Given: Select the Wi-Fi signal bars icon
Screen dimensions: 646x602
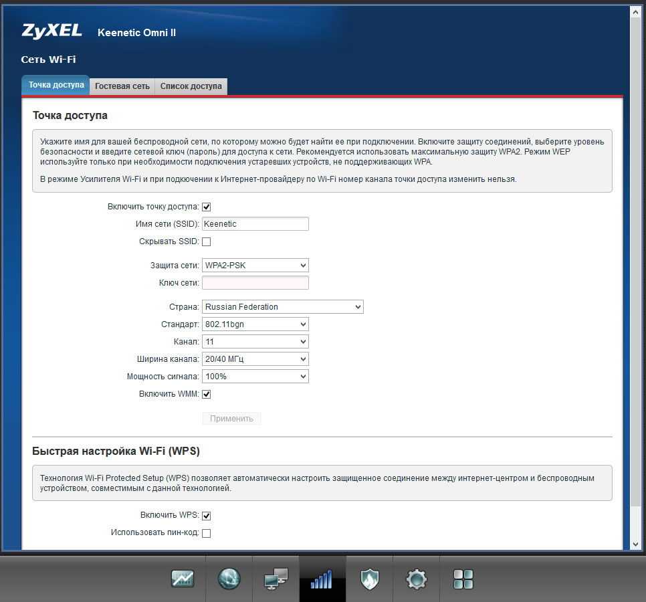Looking at the screenshot, I should [x=322, y=579].
